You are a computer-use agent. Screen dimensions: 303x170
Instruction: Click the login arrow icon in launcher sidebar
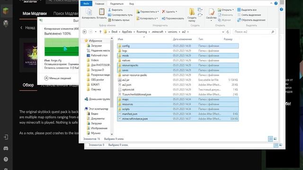pos(6,137)
